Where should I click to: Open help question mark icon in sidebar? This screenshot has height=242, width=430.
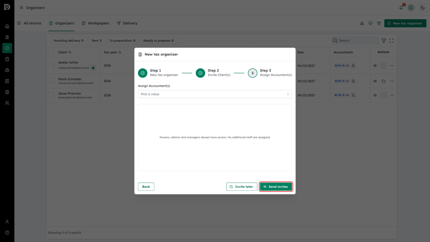[7, 233]
